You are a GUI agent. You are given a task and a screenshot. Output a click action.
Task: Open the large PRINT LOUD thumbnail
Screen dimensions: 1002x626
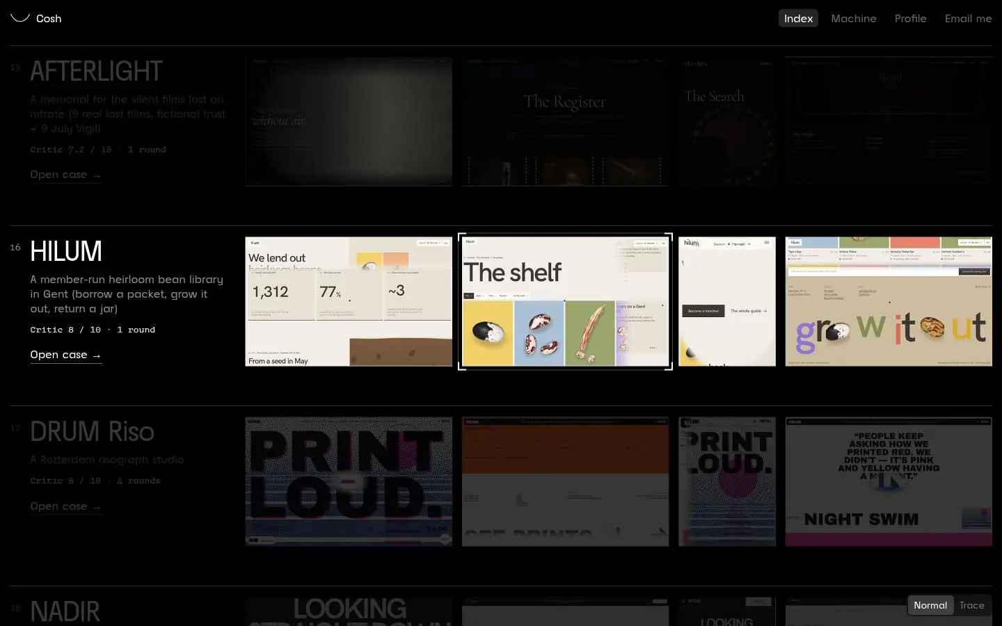(349, 482)
